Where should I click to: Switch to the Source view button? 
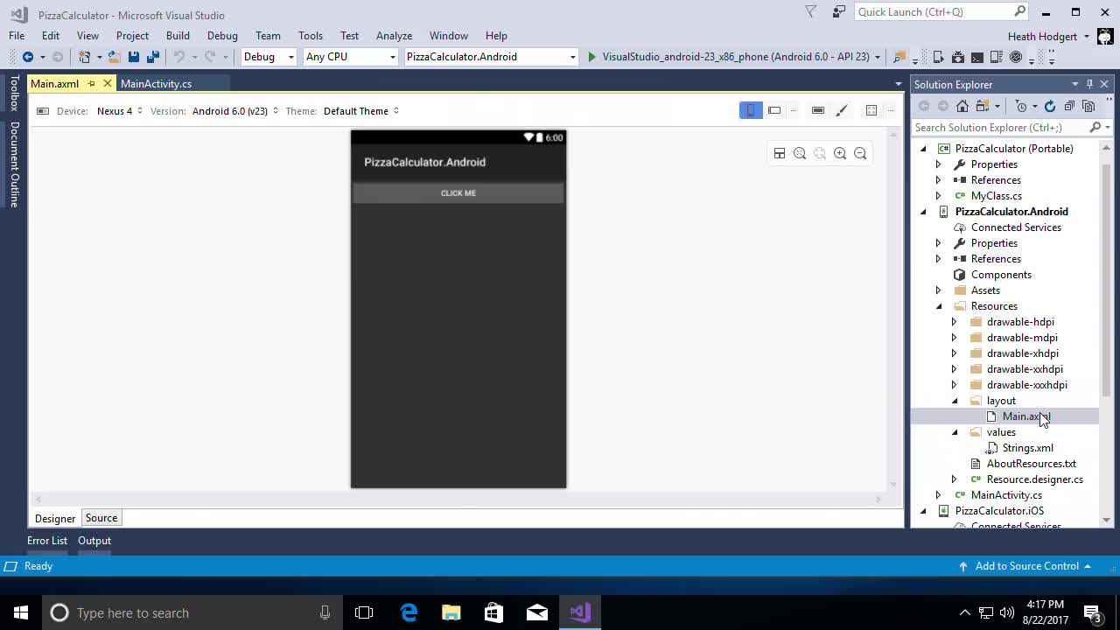click(101, 517)
